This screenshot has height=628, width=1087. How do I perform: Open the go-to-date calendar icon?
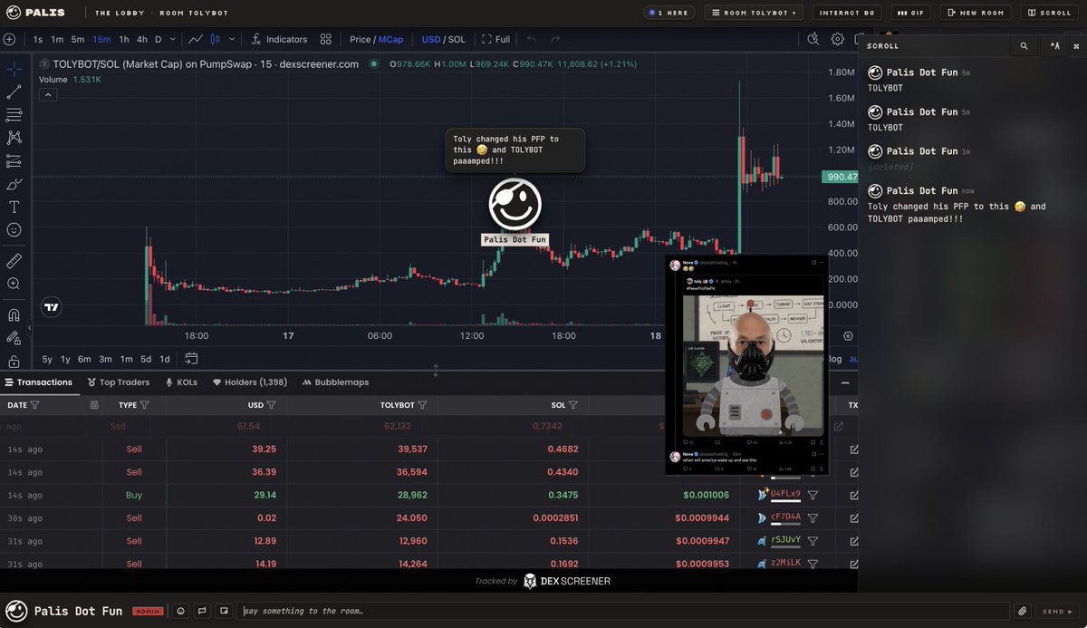click(192, 359)
